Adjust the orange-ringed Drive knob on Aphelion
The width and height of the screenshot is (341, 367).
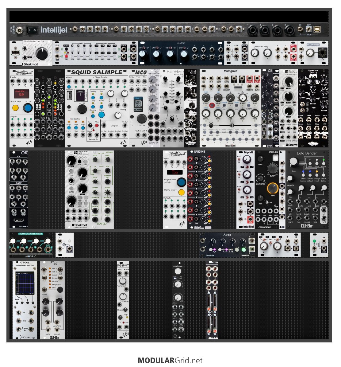(273, 188)
